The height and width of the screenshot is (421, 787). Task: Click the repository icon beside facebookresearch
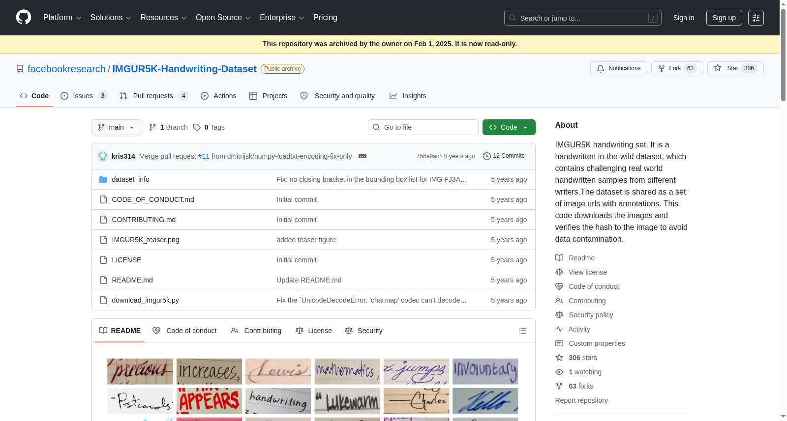(x=20, y=69)
